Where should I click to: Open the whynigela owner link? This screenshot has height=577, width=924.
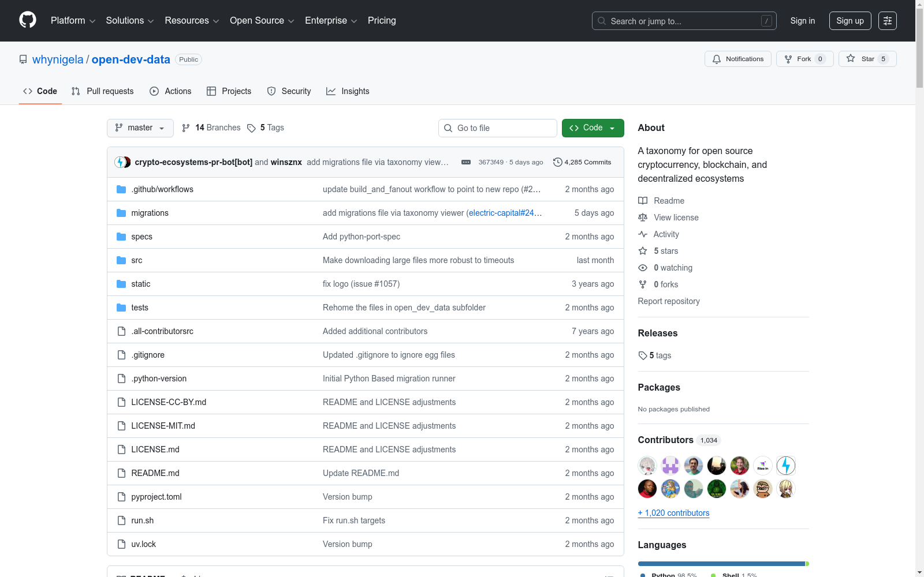pyautogui.click(x=58, y=59)
